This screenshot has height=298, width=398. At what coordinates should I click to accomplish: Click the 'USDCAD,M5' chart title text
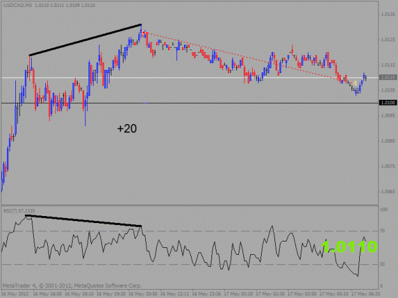tap(18, 5)
